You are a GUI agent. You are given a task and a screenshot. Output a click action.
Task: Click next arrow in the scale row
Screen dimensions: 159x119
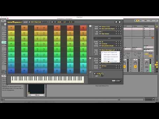click(121, 34)
